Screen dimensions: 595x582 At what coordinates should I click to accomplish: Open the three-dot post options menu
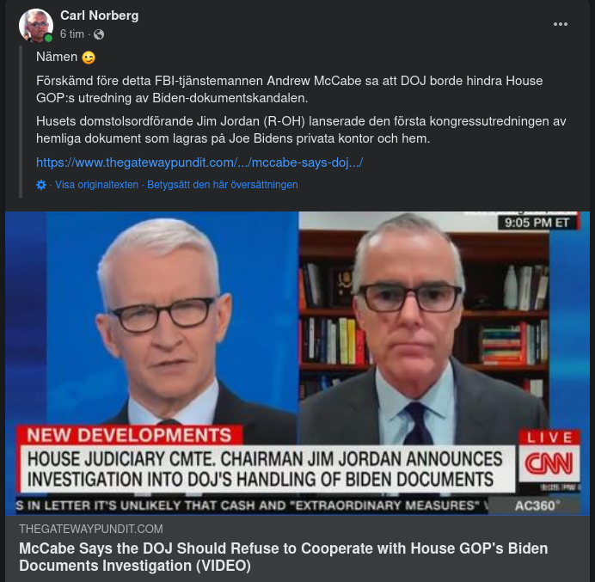(560, 24)
